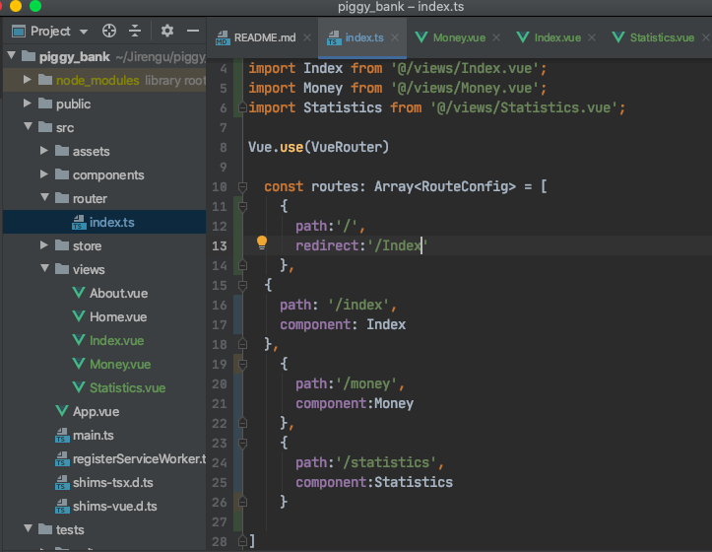Open the Project panel settings gear
This screenshot has width=712, height=552.
167,31
